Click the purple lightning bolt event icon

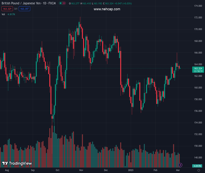180,165
